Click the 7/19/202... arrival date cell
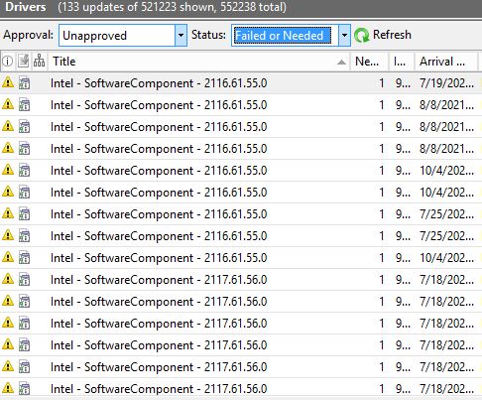482x400 pixels. 446,83
